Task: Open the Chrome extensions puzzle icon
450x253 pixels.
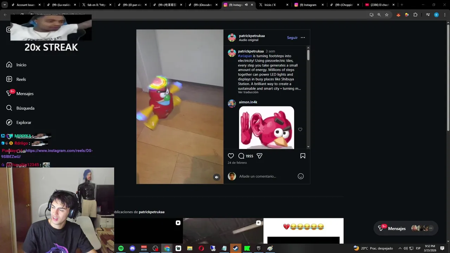Action: (415, 15)
